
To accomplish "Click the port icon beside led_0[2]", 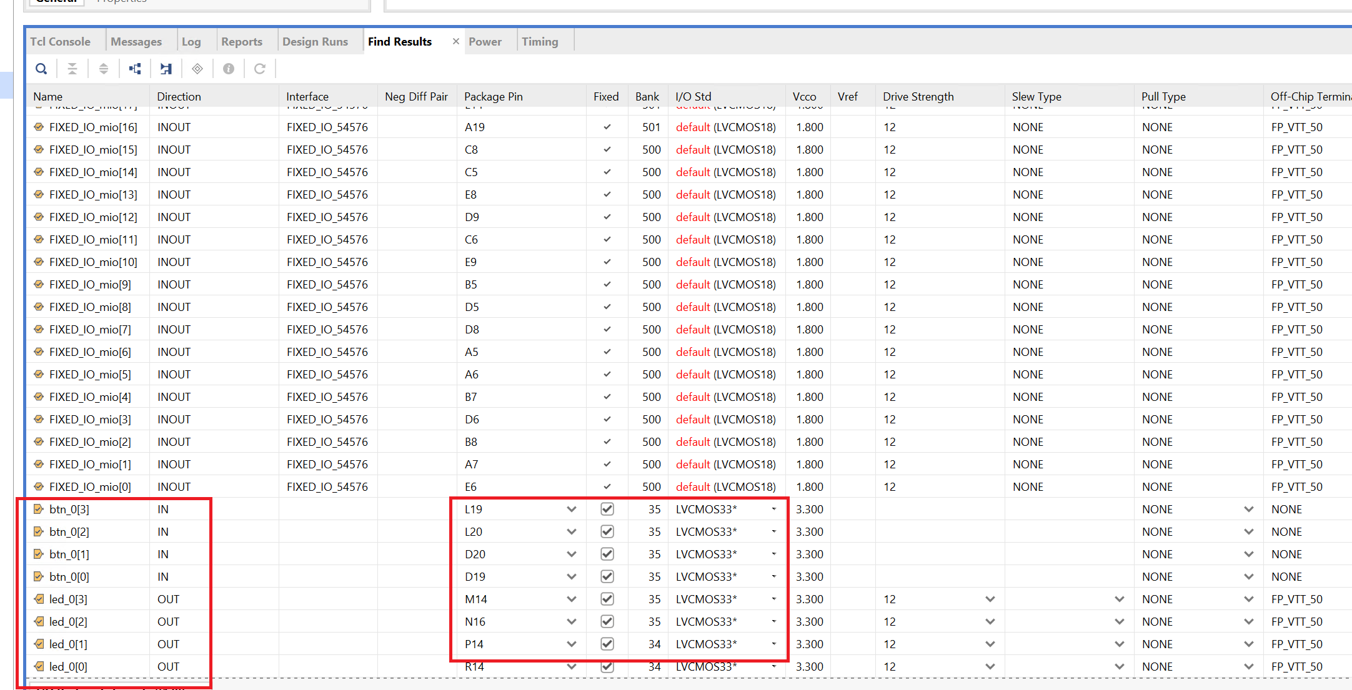I will pos(39,621).
